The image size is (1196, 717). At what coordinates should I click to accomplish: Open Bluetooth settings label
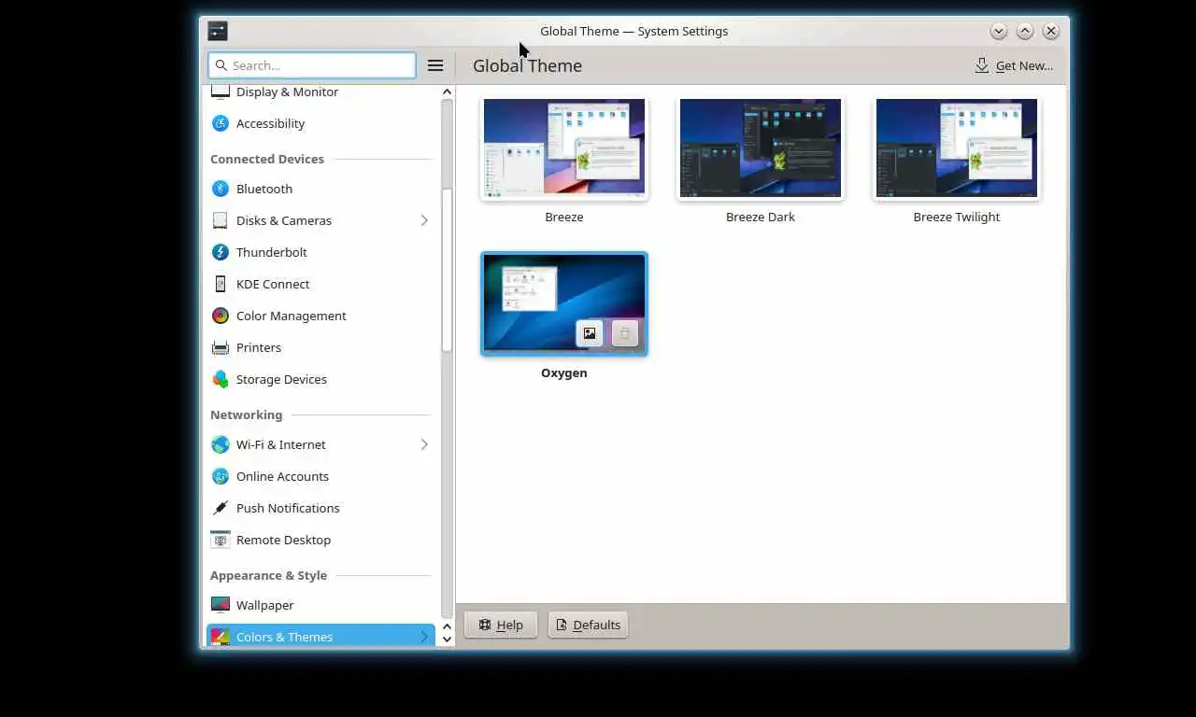coord(264,189)
